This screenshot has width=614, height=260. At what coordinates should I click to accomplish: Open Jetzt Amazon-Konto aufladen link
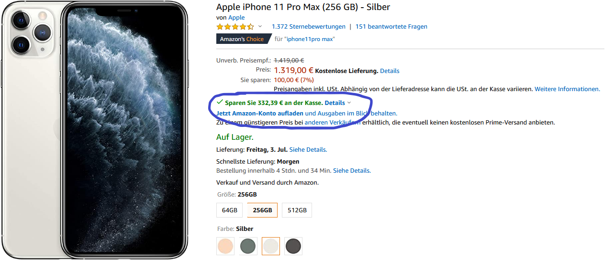[260, 114]
